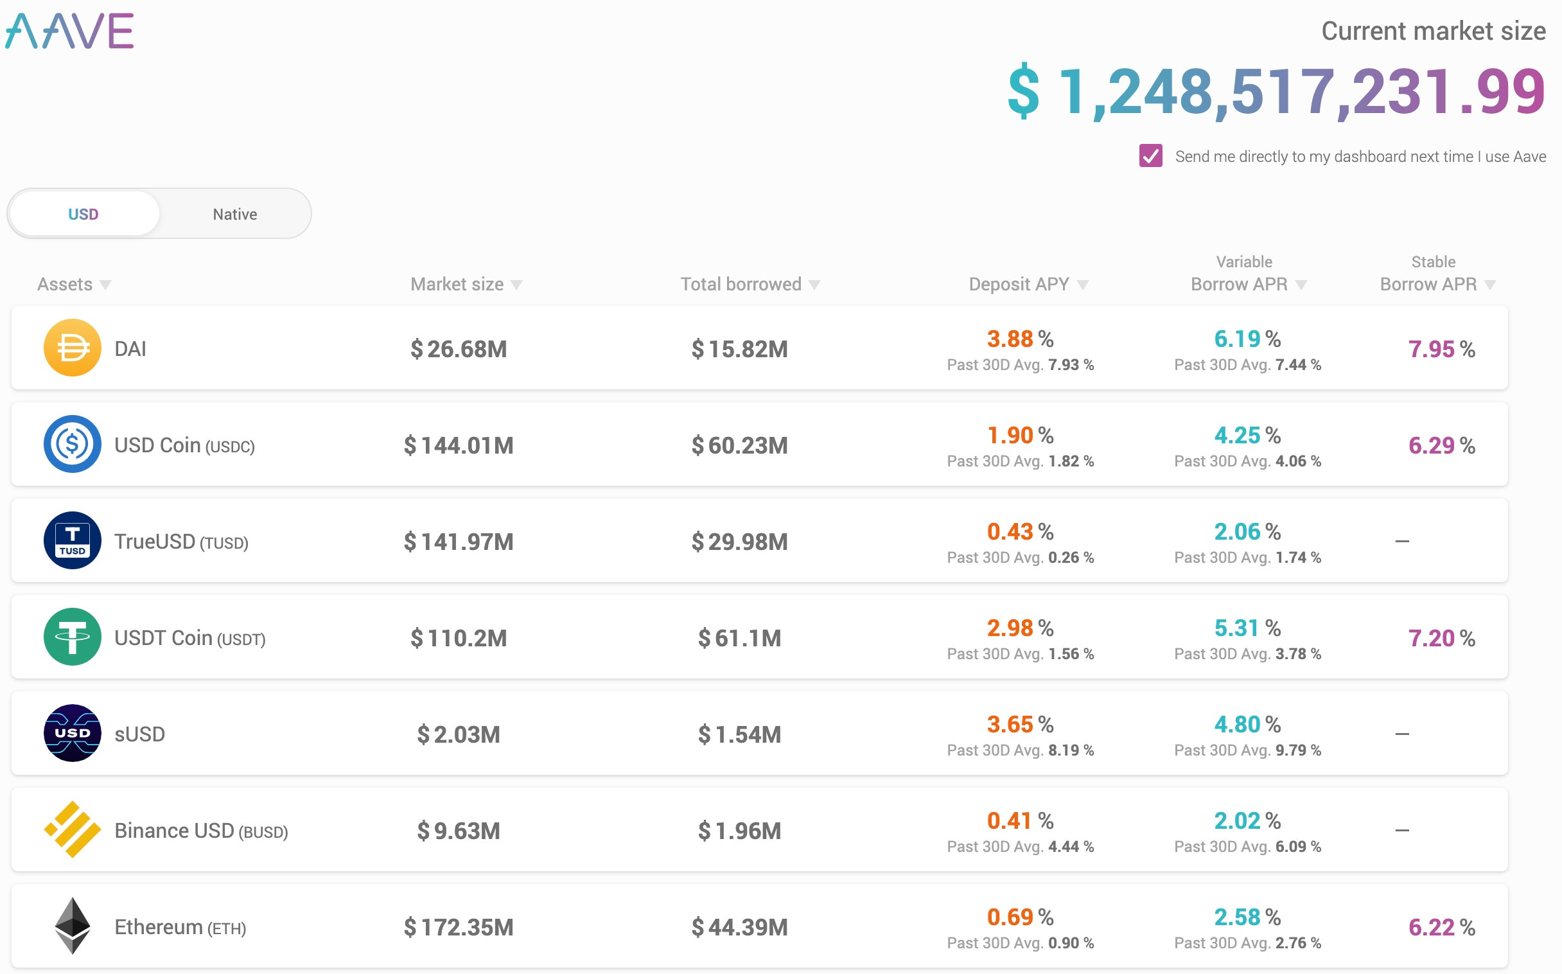This screenshot has height=974, width=1562.
Task: Open the Binance USD (BUSD) asset name
Action: tap(202, 831)
